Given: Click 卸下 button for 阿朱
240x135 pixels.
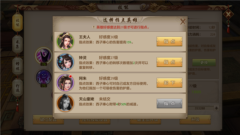Looking at the screenshot, I should coord(169,83).
